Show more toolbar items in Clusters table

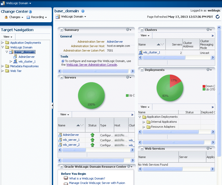coord(213,36)
